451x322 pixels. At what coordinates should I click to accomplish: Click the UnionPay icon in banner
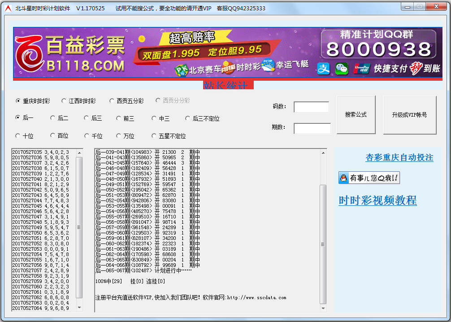[x=361, y=69]
